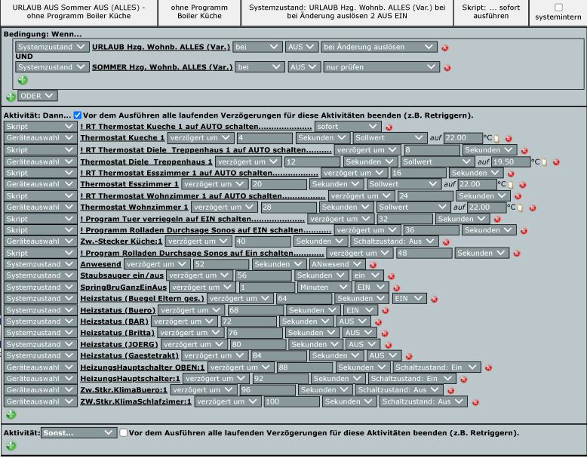
Task: Open the 'sofort' timing dropdown
Action: pyautogui.click(x=348, y=127)
